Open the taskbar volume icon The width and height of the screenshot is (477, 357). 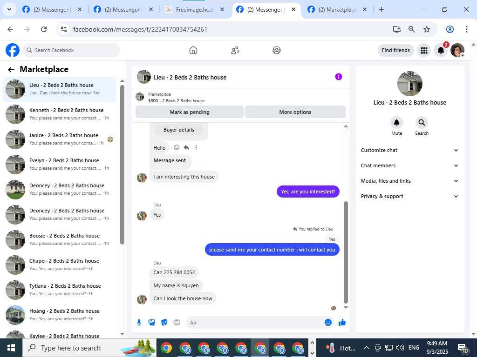tap(400, 348)
